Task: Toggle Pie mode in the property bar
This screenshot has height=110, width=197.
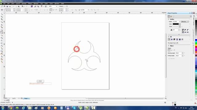Action: click(54, 10)
